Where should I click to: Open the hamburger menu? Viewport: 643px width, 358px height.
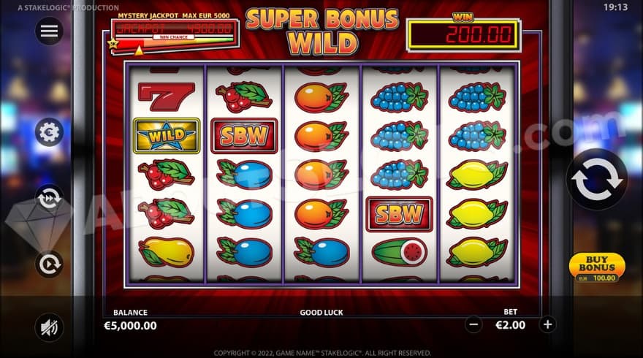click(49, 31)
